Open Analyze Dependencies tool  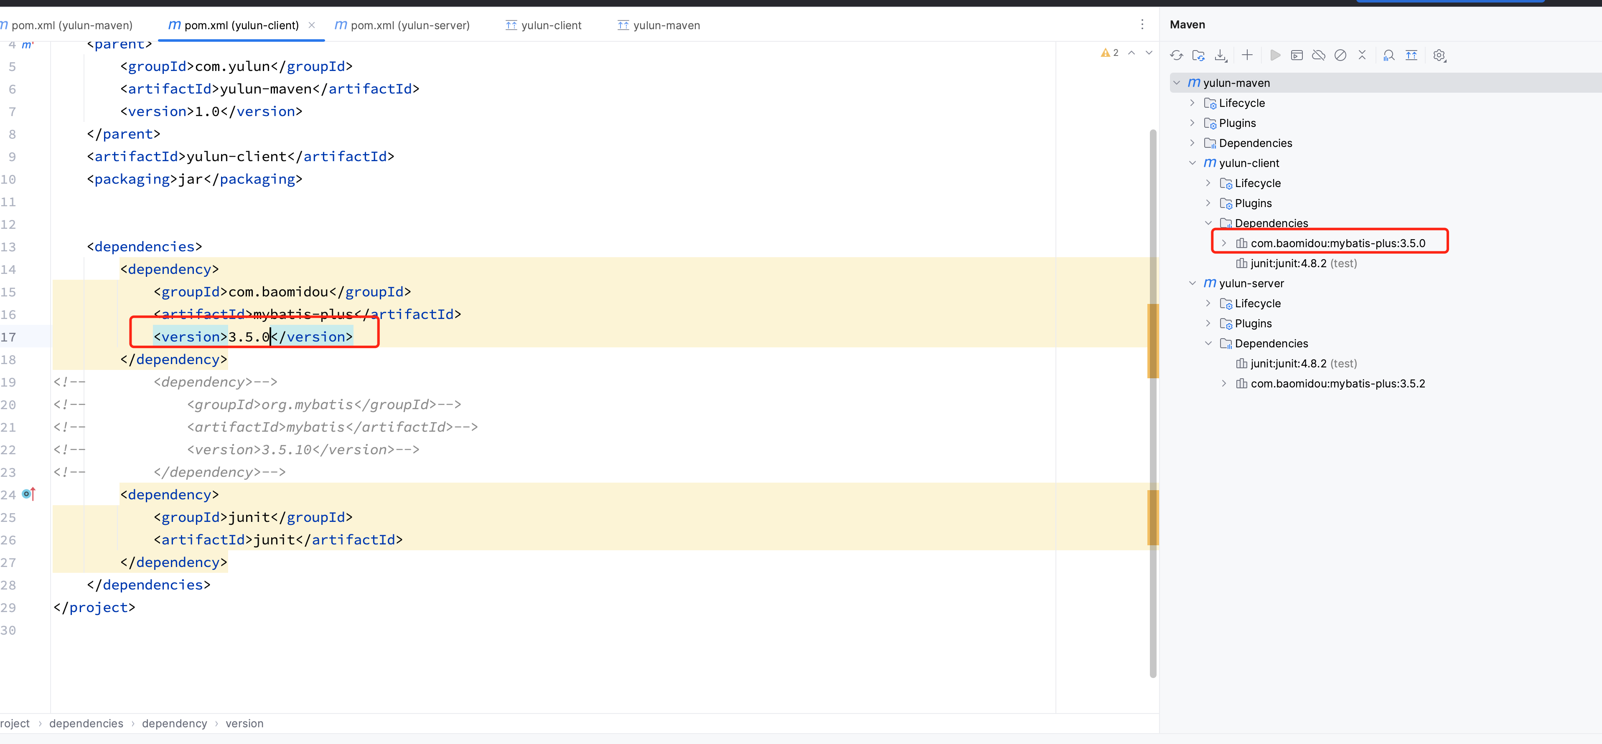pyautogui.click(x=1388, y=55)
